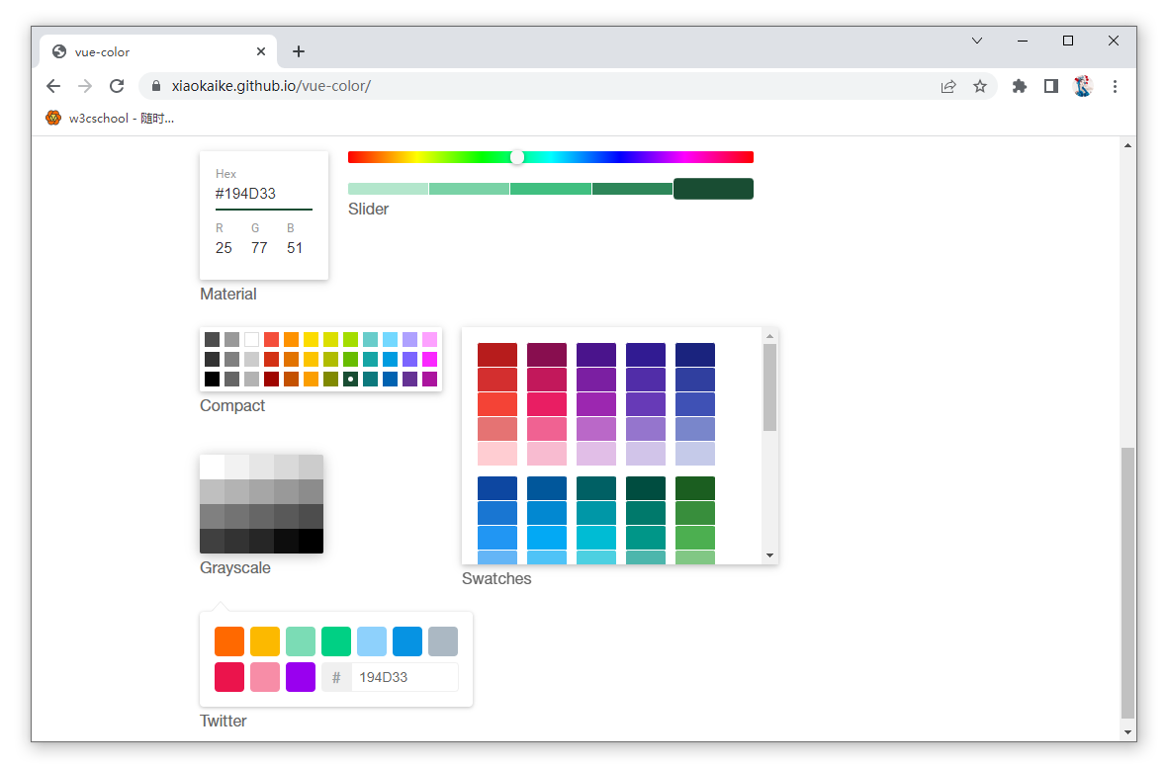
Task: Select orange swatch in Twitter picker
Action: coord(229,641)
